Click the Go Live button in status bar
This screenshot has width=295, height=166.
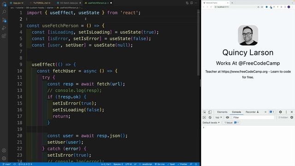click(159, 164)
